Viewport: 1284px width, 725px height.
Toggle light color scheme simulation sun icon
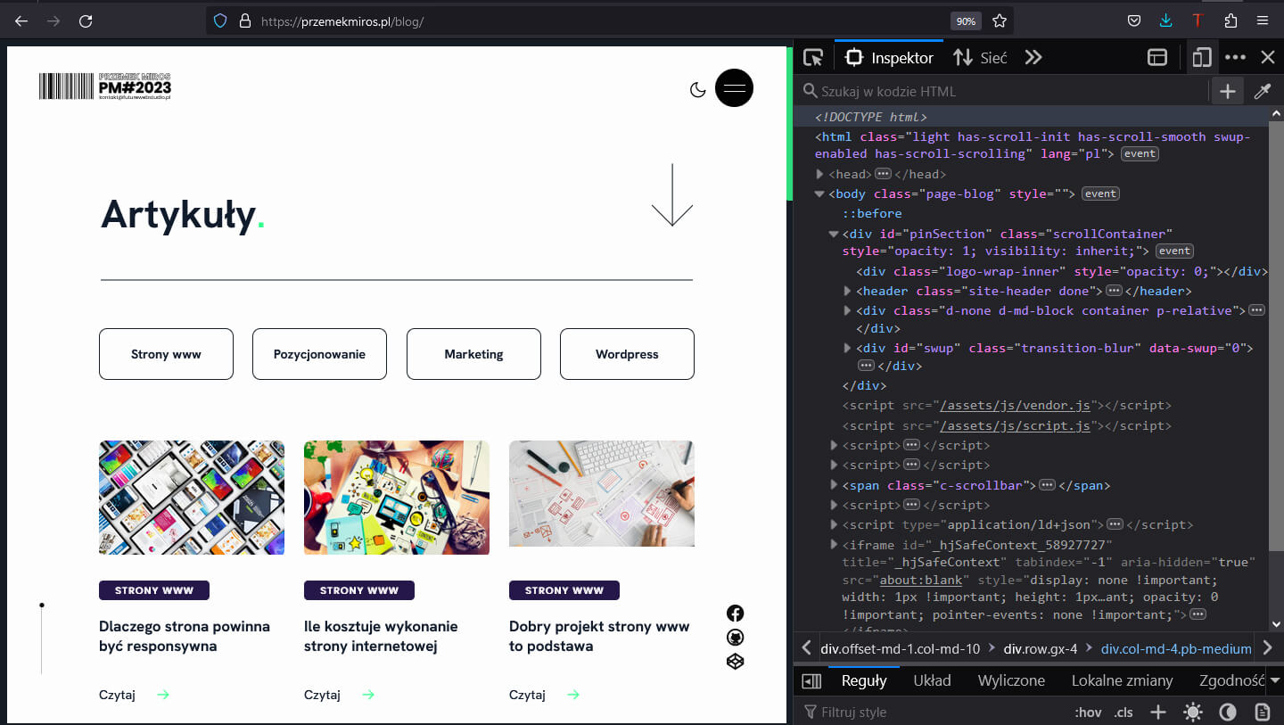(1192, 712)
